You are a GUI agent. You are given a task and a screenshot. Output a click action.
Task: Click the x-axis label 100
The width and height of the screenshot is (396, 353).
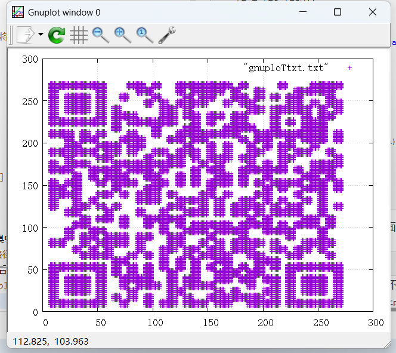coord(155,323)
